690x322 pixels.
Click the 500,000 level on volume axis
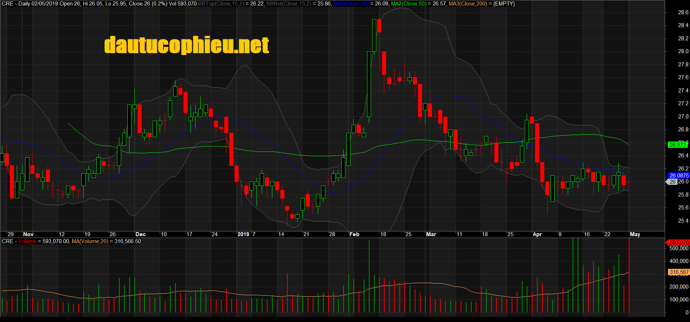(679, 248)
